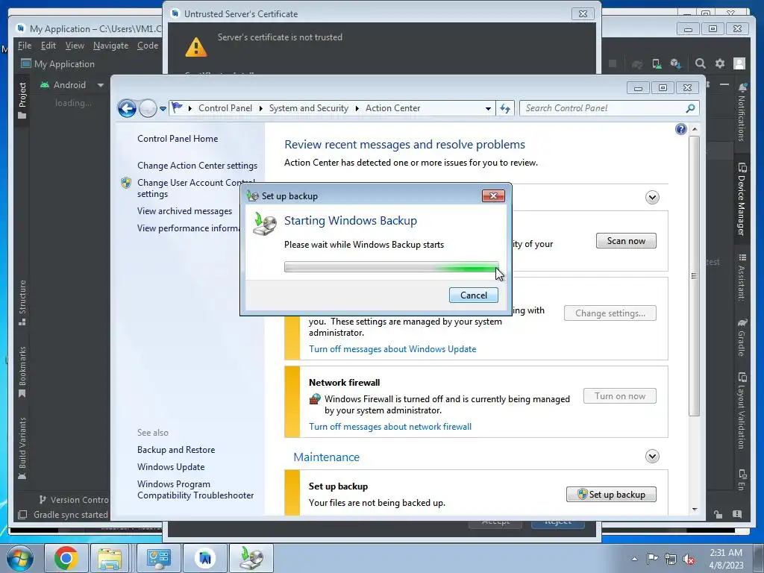Open Windows Explorer from the taskbar
This screenshot has height=573, width=764.
(110, 558)
